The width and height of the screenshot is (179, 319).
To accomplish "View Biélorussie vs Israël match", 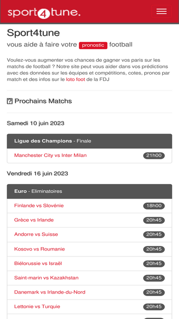I will point(38,264).
